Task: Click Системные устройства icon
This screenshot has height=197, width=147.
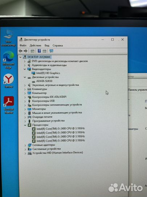Action: 30,149
